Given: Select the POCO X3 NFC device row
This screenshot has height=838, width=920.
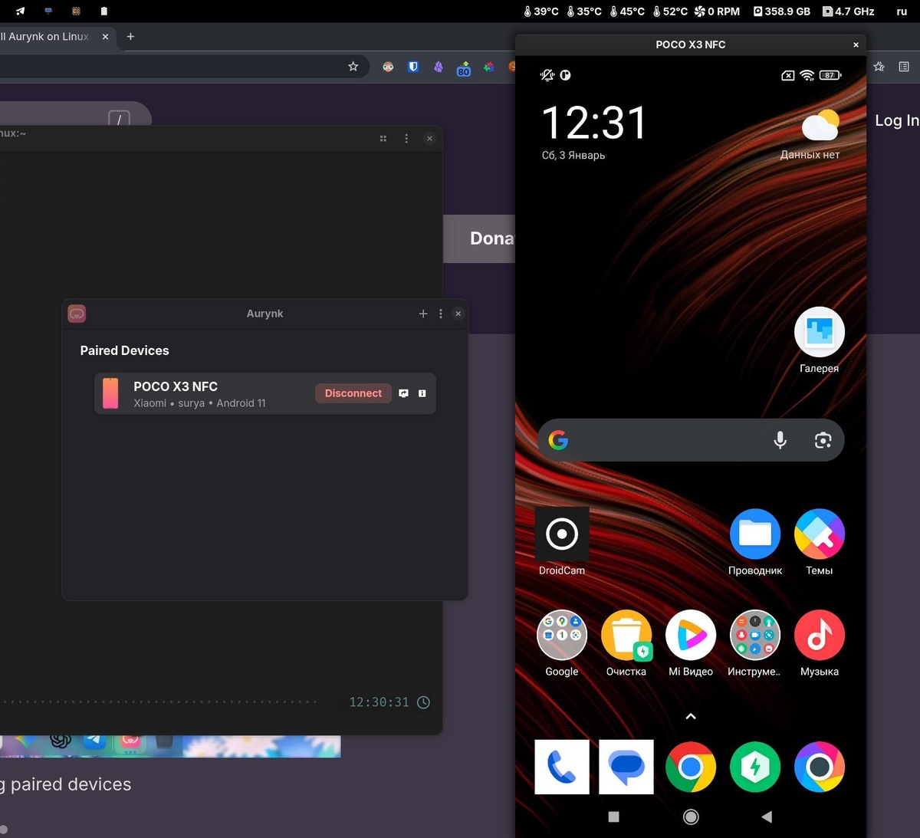Looking at the screenshot, I should click(x=265, y=393).
